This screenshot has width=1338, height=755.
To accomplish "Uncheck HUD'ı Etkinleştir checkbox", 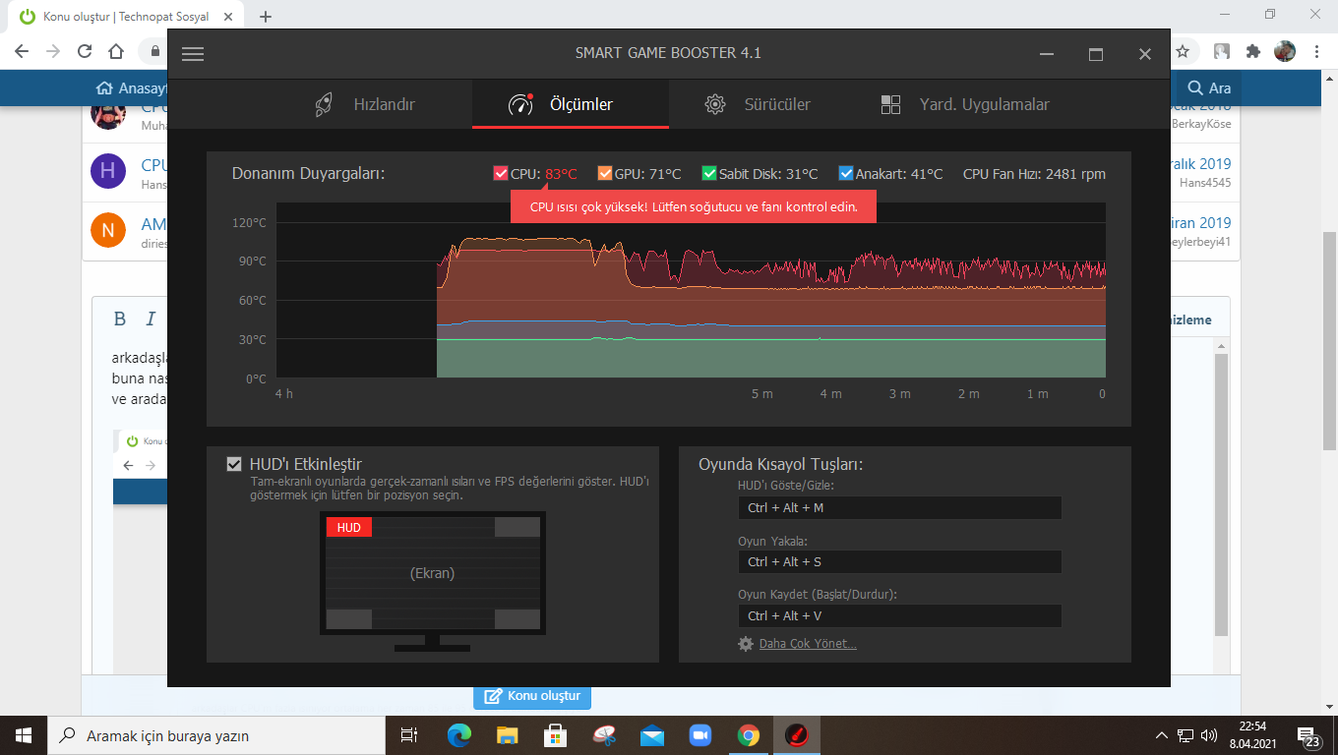I will pos(234,464).
